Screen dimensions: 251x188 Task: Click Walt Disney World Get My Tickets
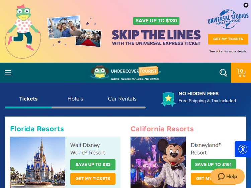coord(93,179)
